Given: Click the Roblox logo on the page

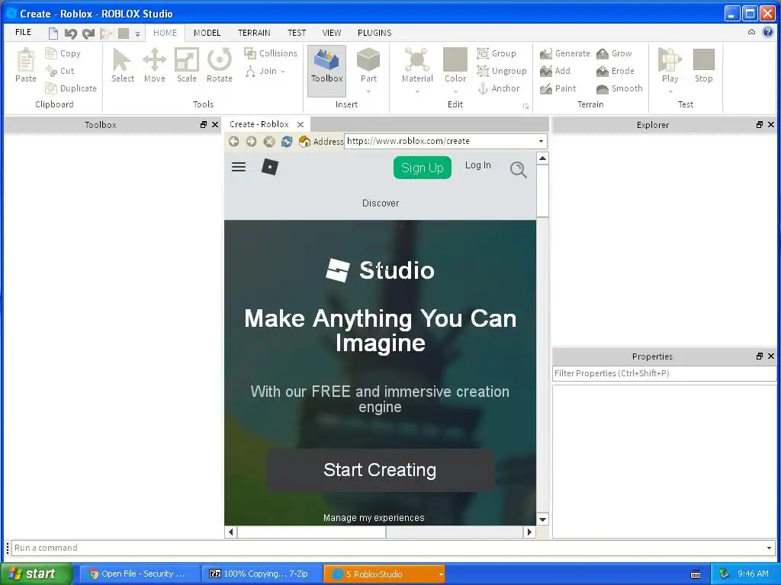Looking at the screenshot, I should (x=269, y=167).
